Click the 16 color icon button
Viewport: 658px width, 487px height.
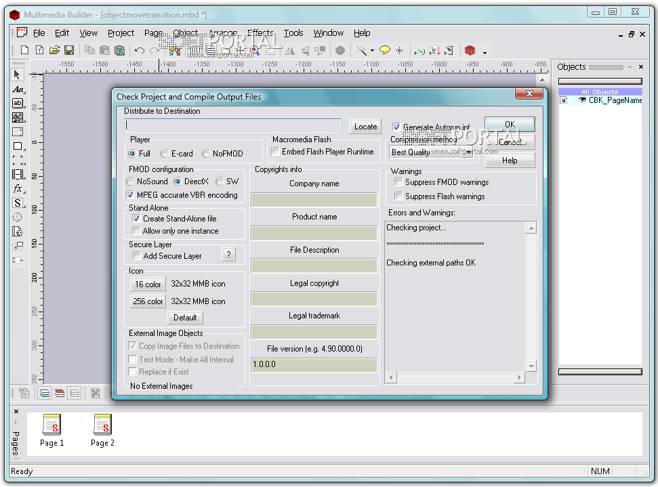tap(148, 284)
